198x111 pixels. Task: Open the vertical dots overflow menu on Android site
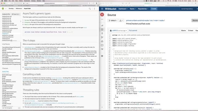click(94, 9)
